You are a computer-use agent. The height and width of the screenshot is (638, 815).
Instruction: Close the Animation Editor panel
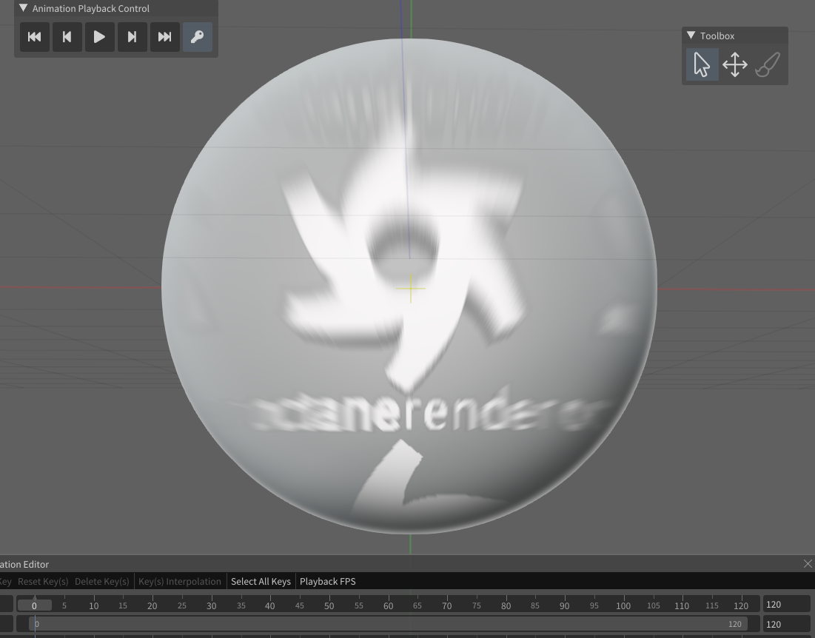tap(808, 564)
